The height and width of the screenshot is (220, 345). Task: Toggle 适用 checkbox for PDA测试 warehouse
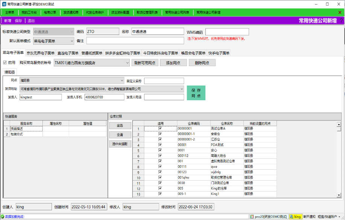coord(160,145)
